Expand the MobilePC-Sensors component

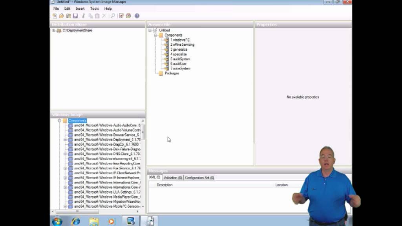pos(65,206)
